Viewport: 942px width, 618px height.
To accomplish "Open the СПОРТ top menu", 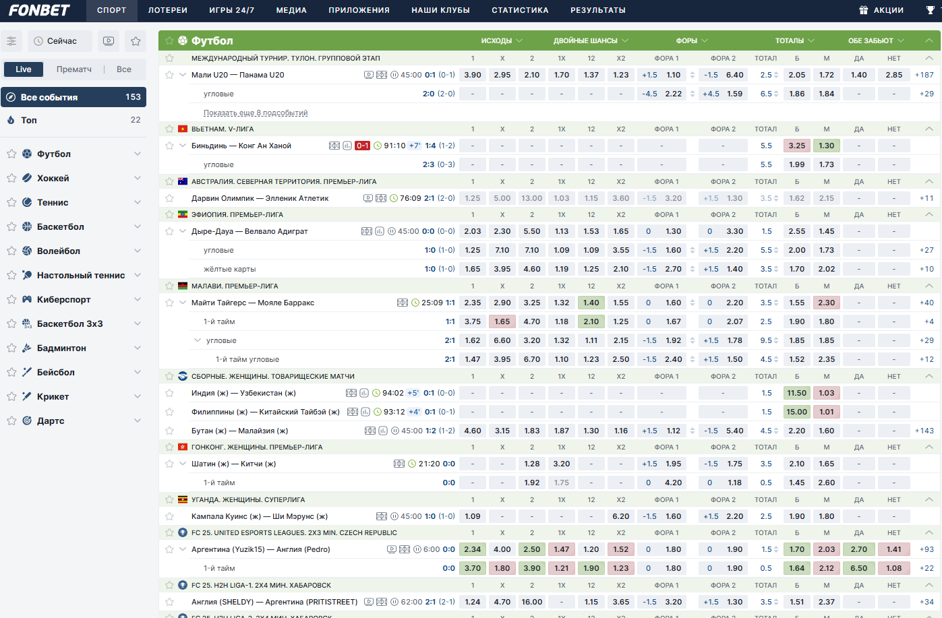I will 111,10.
